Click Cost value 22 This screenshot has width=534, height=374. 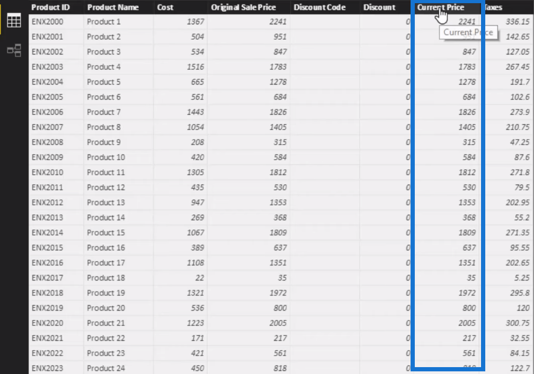pyautogui.click(x=200, y=278)
